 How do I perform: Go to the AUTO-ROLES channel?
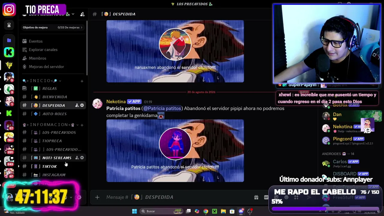pyautogui.click(x=53, y=114)
